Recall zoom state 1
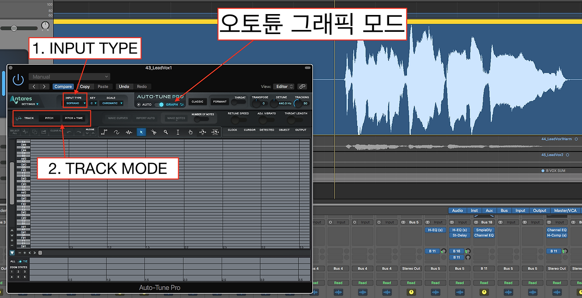The height and width of the screenshot is (298, 582). 12,272
